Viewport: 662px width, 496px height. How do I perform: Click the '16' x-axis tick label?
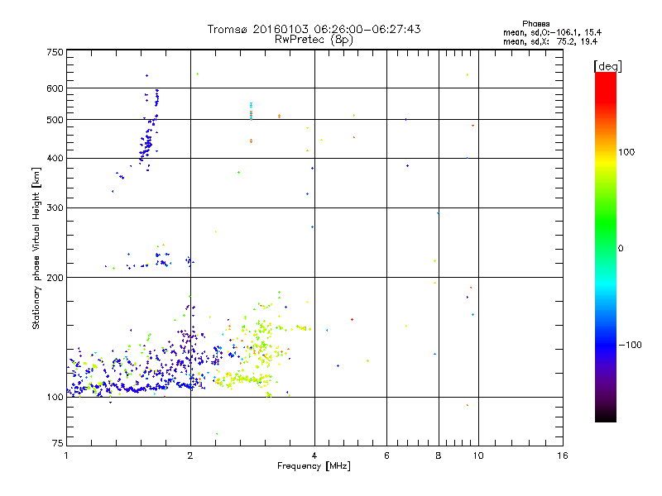coord(563,455)
